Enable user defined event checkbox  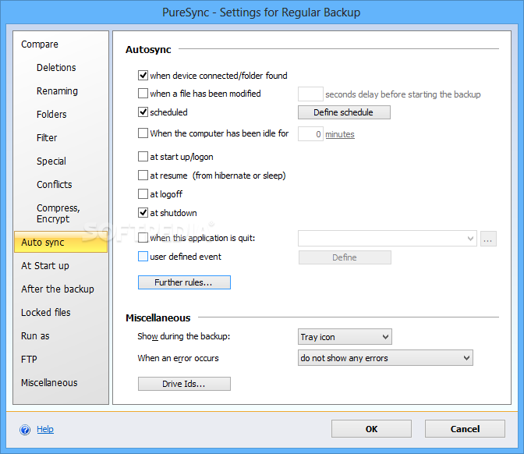[x=143, y=257]
